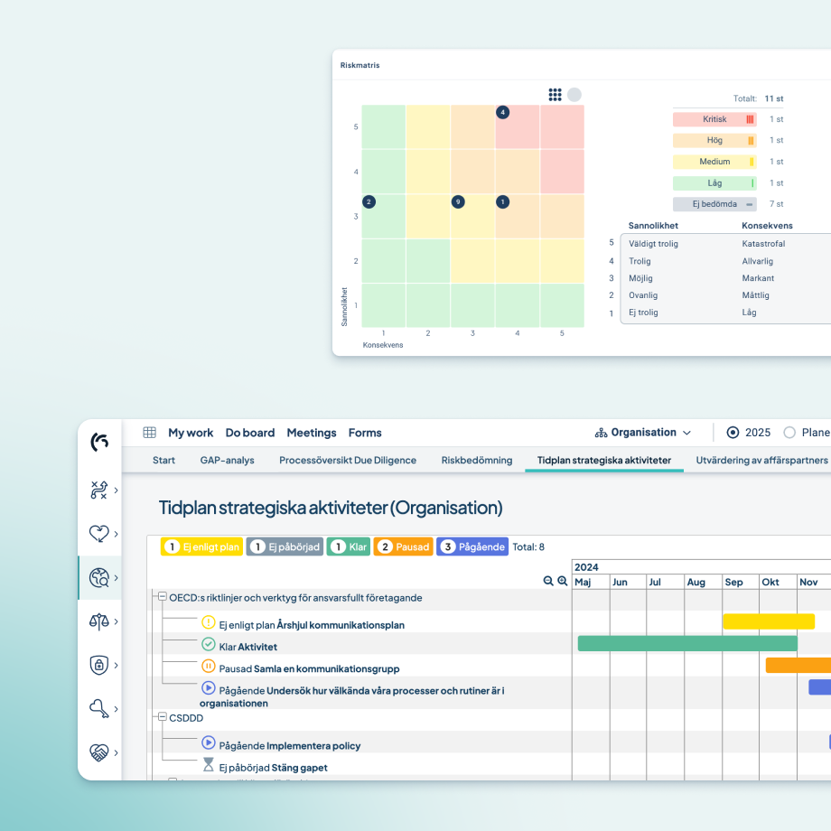Screen dimensions: 831x831
Task: Click the Kritisk red legend swatch
Action: point(714,119)
